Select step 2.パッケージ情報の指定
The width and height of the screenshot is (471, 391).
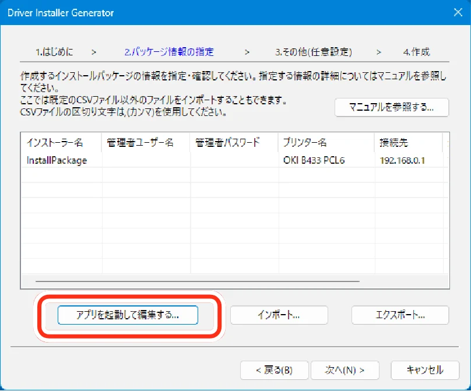click(x=169, y=52)
